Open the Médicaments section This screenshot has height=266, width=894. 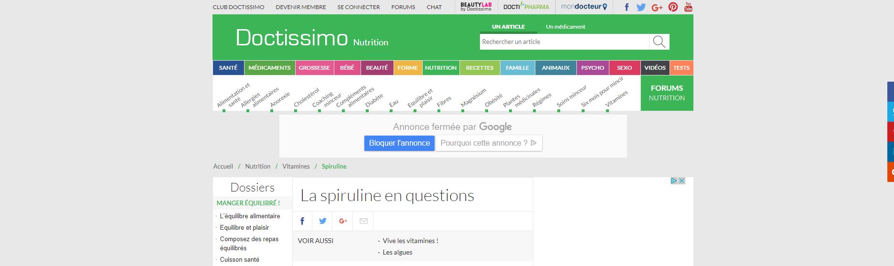[269, 68]
